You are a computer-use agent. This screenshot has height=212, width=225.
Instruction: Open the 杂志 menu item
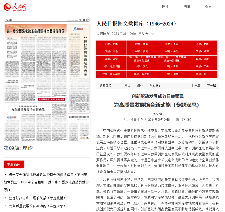click(208, 7)
